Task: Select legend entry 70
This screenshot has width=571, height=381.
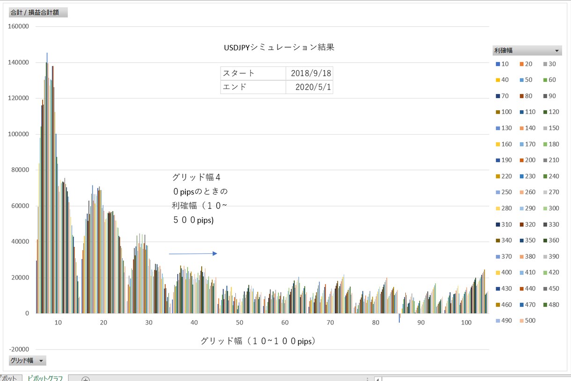Action: (x=502, y=96)
